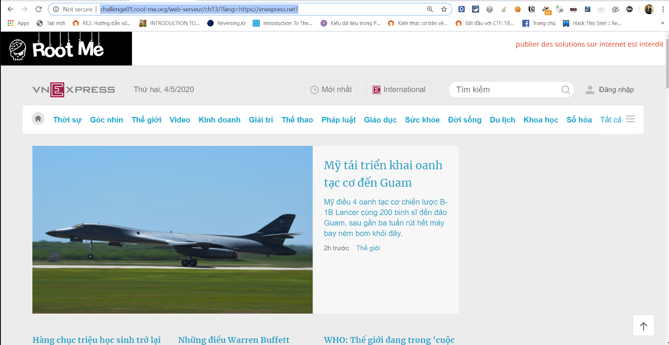669x345 pixels.
Task: Show hidden bookmarks with the double chevron
Action: [662, 23]
